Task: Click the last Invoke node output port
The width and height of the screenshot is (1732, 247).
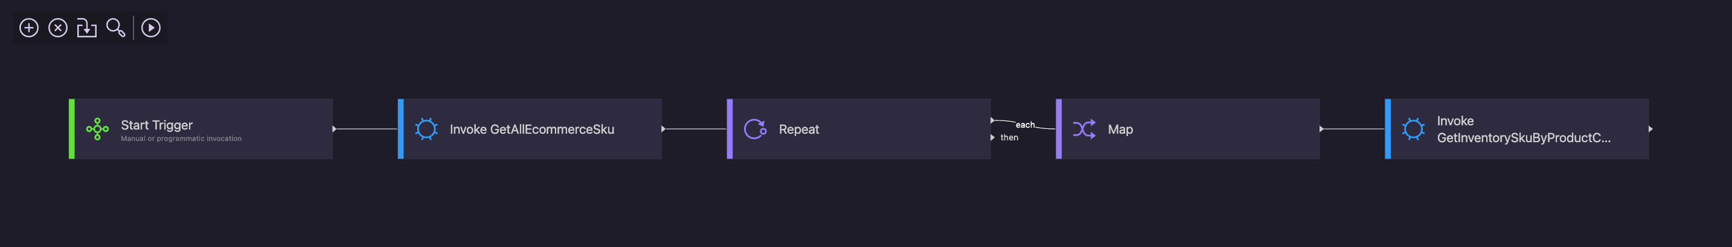Action: [x=1650, y=129]
